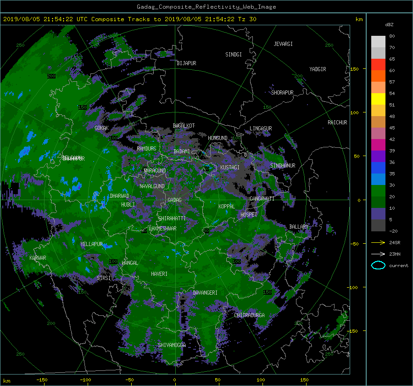The width and height of the screenshot is (413, 386).
Task: Click the SHIRAHATTI city label
Action: pos(172,218)
